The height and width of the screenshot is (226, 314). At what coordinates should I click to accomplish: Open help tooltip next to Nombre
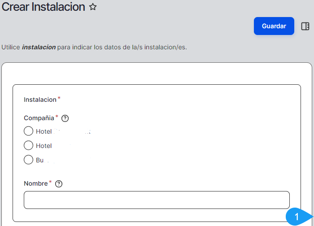59,184
